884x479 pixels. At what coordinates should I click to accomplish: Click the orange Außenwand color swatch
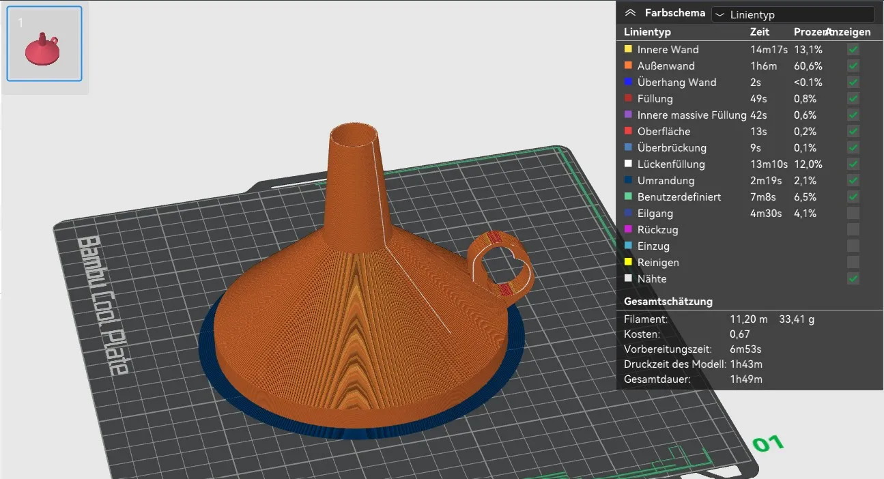tap(628, 66)
